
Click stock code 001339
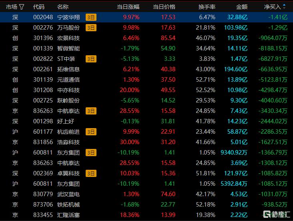(43, 48)
